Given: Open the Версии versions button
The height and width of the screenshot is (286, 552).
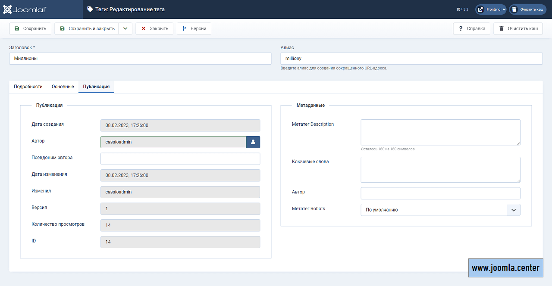Looking at the screenshot, I should point(194,29).
